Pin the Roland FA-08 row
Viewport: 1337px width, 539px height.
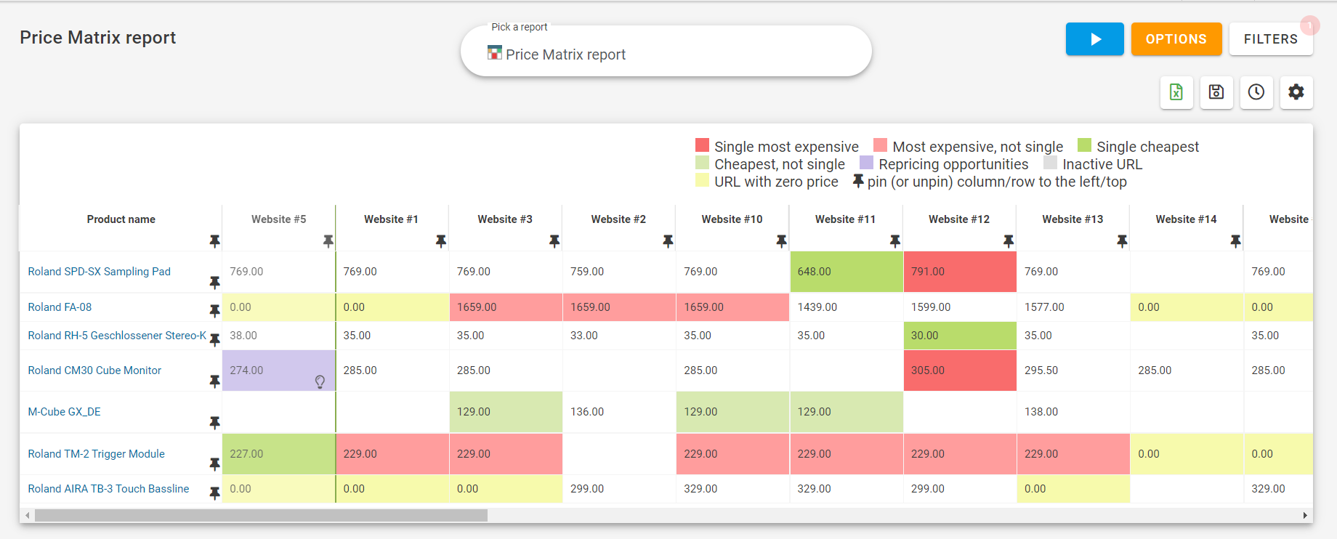(214, 310)
